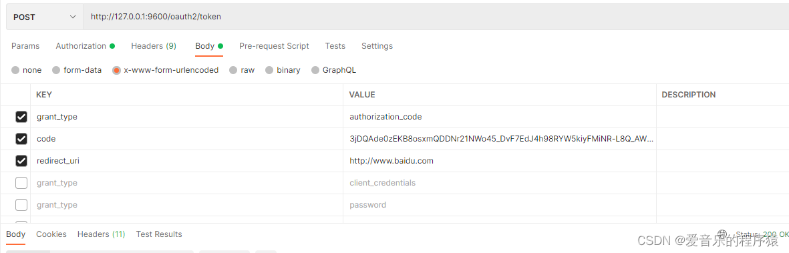Click the authorization_code value cell

[x=500, y=117]
